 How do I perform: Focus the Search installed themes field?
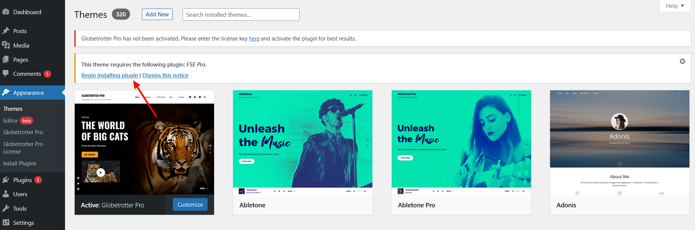pyautogui.click(x=241, y=14)
